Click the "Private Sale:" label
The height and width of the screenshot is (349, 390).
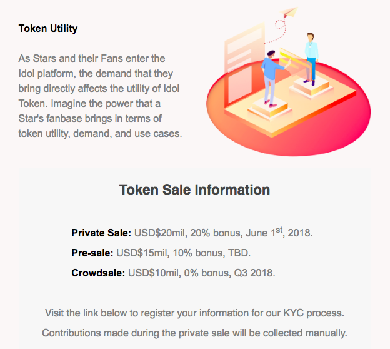pyautogui.click(x=101, y=233)
